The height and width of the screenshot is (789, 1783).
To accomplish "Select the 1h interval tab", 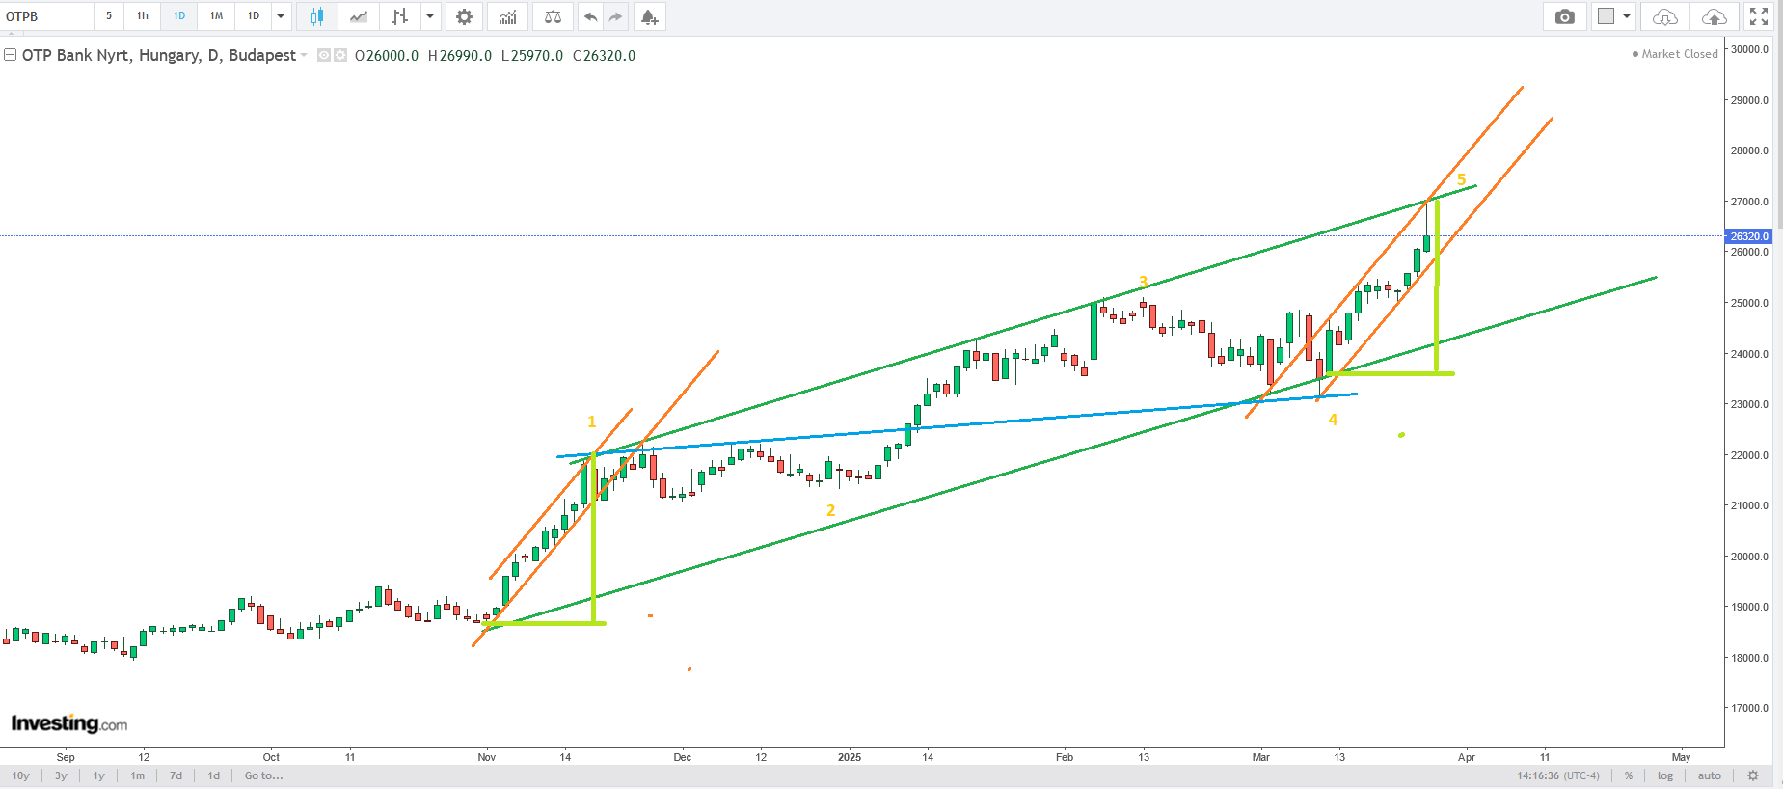I will [x=142, y=16].
